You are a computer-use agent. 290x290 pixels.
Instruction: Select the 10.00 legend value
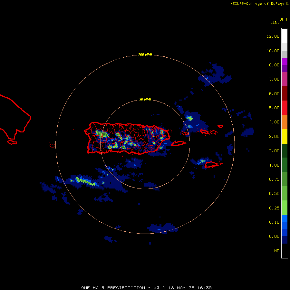(273, 51)
